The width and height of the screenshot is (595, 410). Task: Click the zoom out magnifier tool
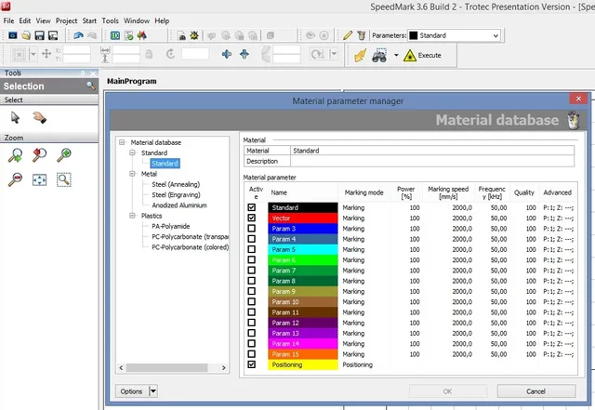click(x=16, y=179)
